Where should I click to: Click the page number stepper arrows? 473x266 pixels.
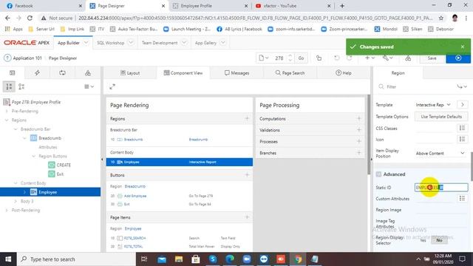coord(290,58)
